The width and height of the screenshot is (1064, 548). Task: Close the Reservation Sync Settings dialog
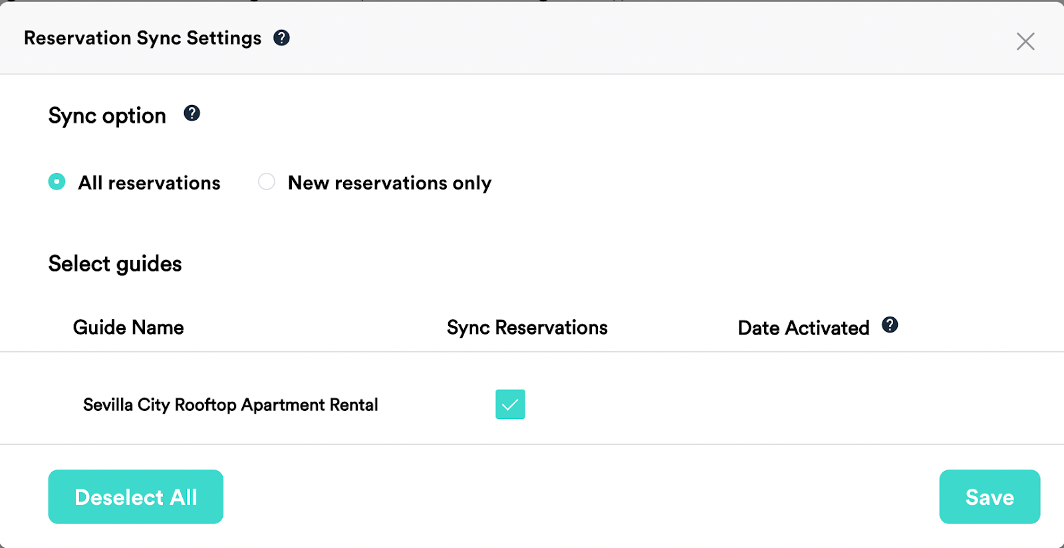(1025, 41)
